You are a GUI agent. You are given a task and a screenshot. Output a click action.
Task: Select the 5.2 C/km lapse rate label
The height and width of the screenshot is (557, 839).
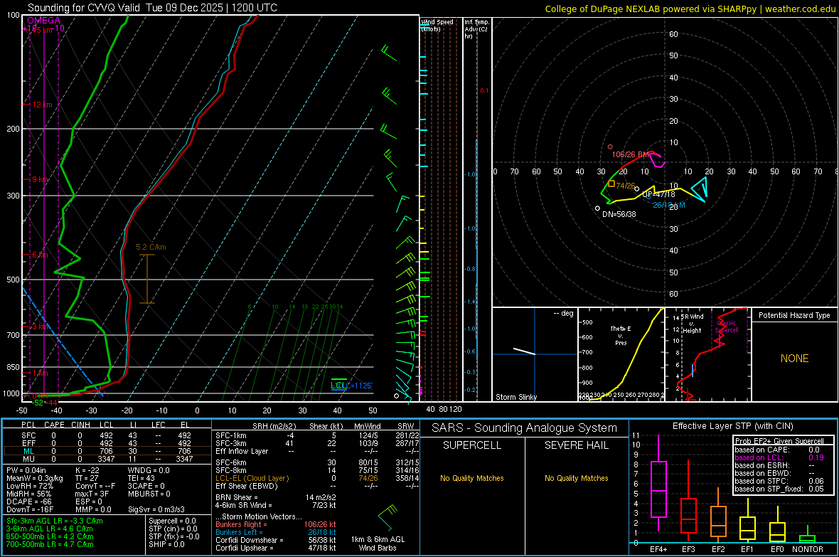(x=151, y=247)
